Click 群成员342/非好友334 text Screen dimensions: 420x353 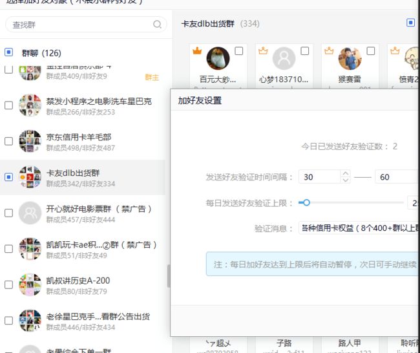[81, 184]
